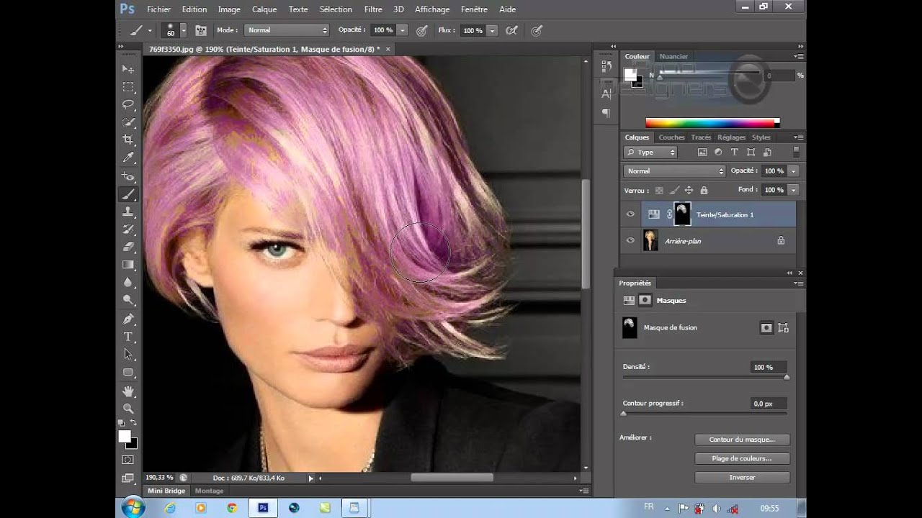Screen dimensions: 922x518
Task: Open the layer filter Type dropdown
Action: (650, 153)
